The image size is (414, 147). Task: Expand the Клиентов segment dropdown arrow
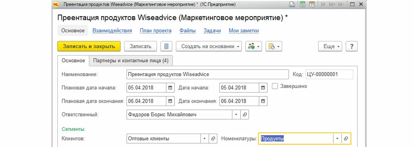[x=205, y=138]
